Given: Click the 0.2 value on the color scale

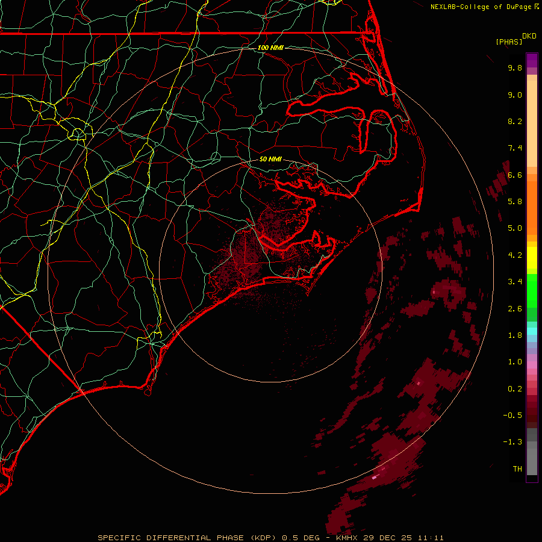Looking at the screenshot, I should coord(515,389).
